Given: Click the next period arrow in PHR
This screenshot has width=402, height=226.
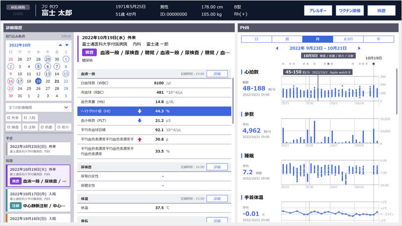Looking at the screenshot, I should 360,48.
